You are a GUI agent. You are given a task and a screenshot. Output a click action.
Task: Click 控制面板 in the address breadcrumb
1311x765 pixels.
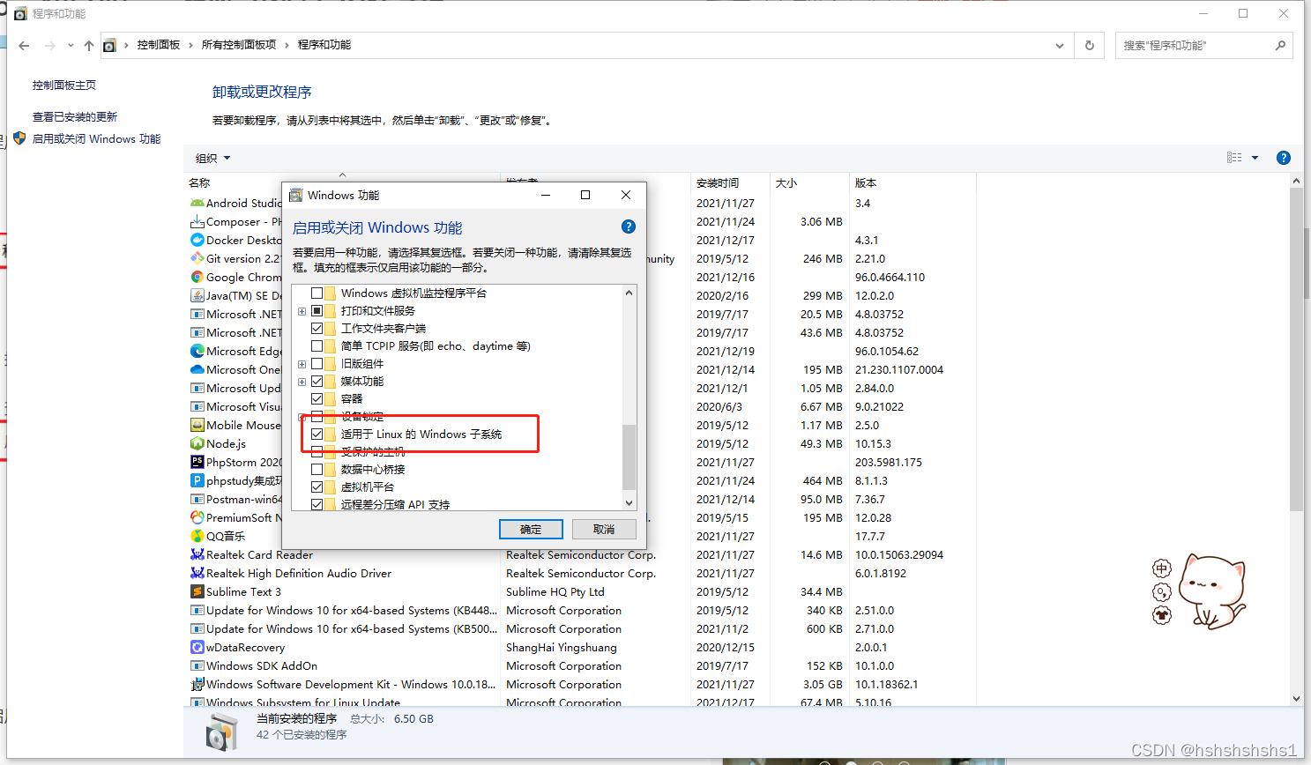[x=159, y=45]
